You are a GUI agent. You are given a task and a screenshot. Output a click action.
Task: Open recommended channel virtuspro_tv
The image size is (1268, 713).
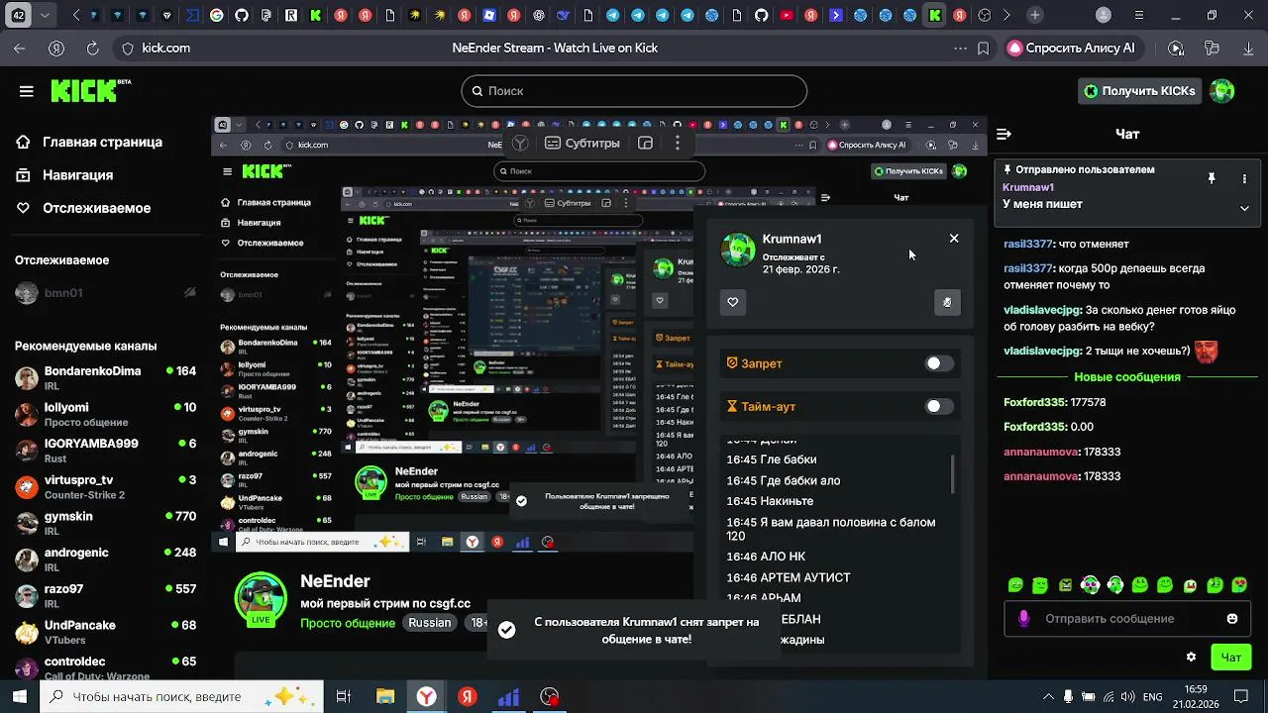[106, 486]
